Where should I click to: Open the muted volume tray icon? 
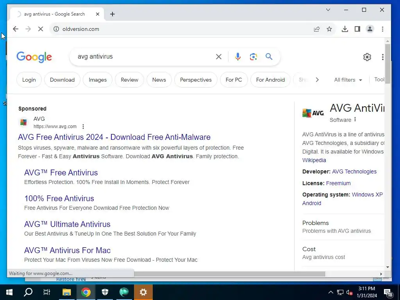pos(349,292)
